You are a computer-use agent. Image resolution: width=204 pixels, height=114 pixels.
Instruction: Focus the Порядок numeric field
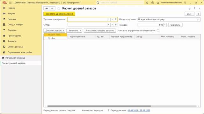(150, 25)
